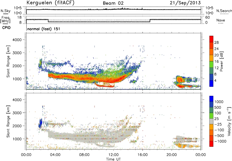Screen dimensions: 232x161
Task: Pick the light green segment of the Velocity colorbar
Action: 211,116
